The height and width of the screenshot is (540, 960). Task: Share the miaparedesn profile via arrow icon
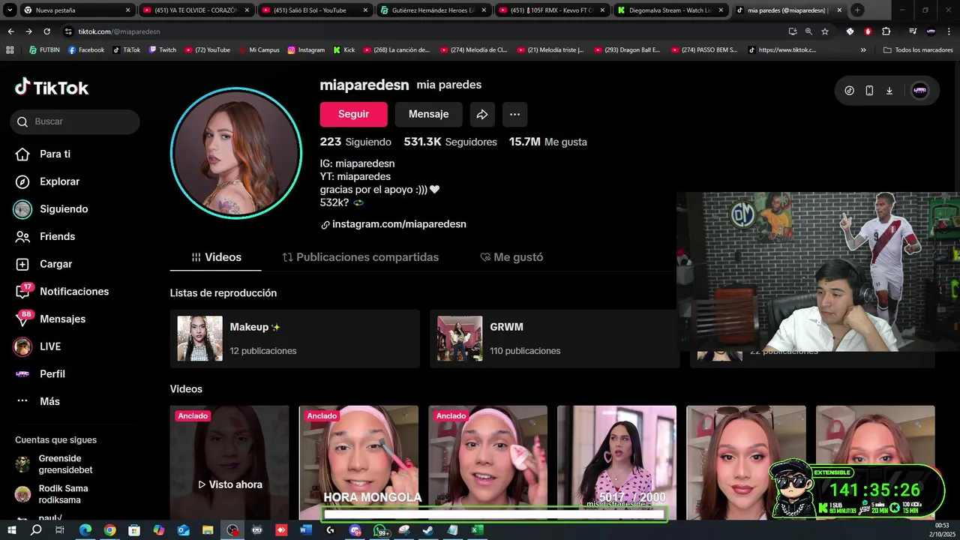482,114
